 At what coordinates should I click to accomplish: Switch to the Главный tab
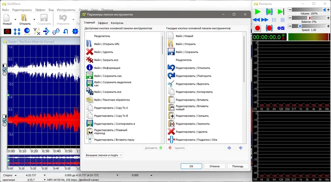(x=89, y=23)
